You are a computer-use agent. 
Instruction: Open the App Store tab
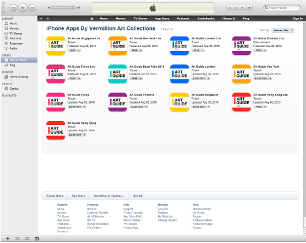162,19
